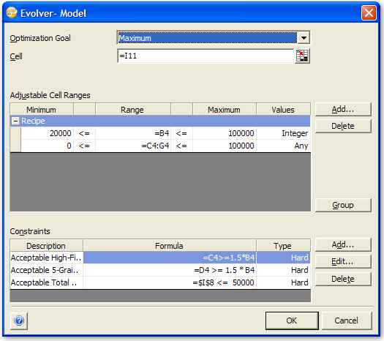Click the Range column header
The width and height of the screenshot is (384, 341).
tap(133, 110)
